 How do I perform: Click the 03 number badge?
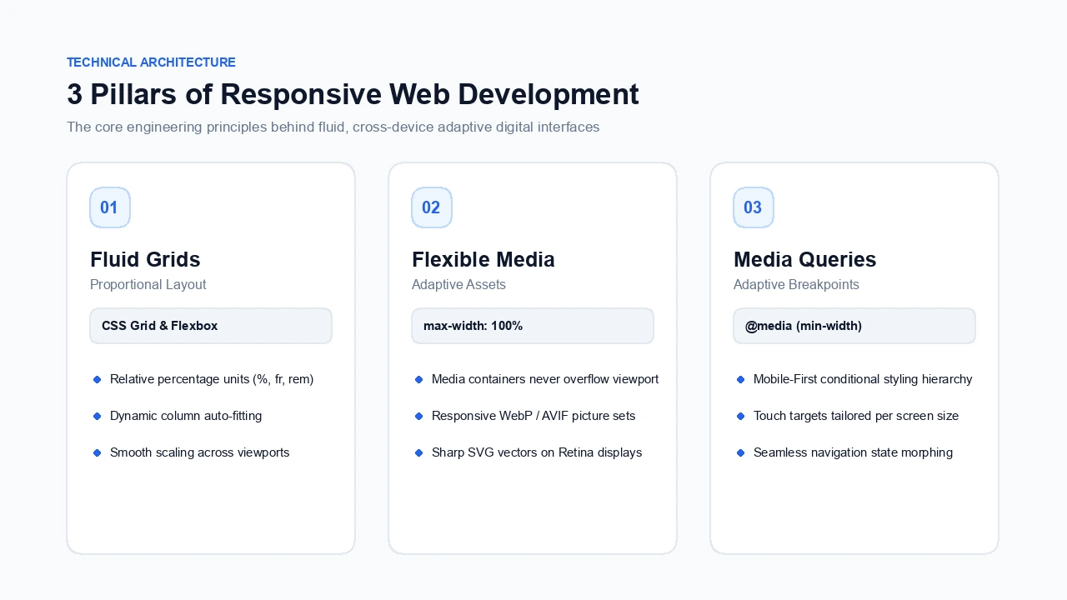click(x=754, y=207)
